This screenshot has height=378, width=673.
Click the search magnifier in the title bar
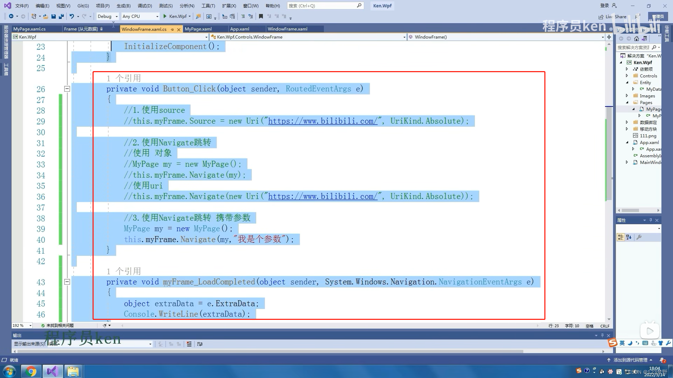(x=359, y=6)
